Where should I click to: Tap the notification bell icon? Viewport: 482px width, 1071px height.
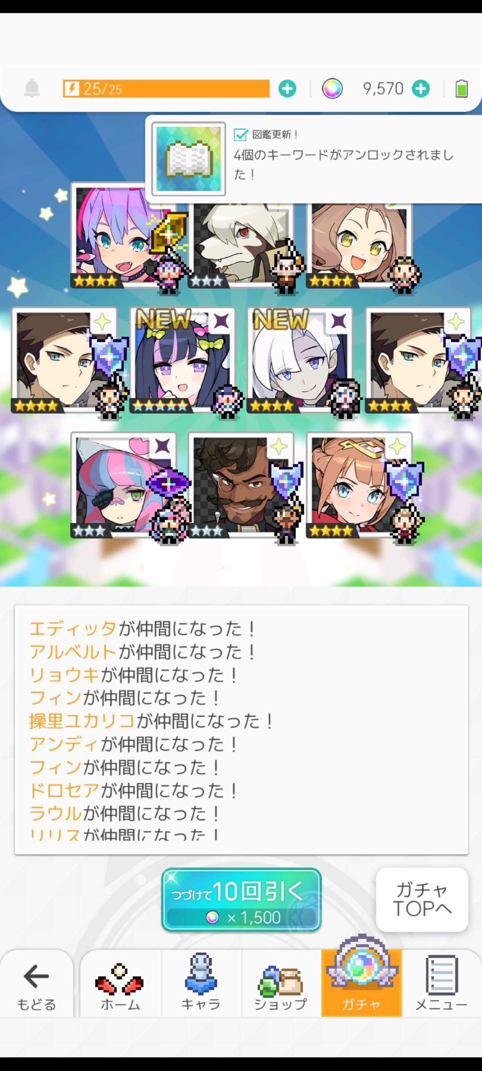[32, 88]
